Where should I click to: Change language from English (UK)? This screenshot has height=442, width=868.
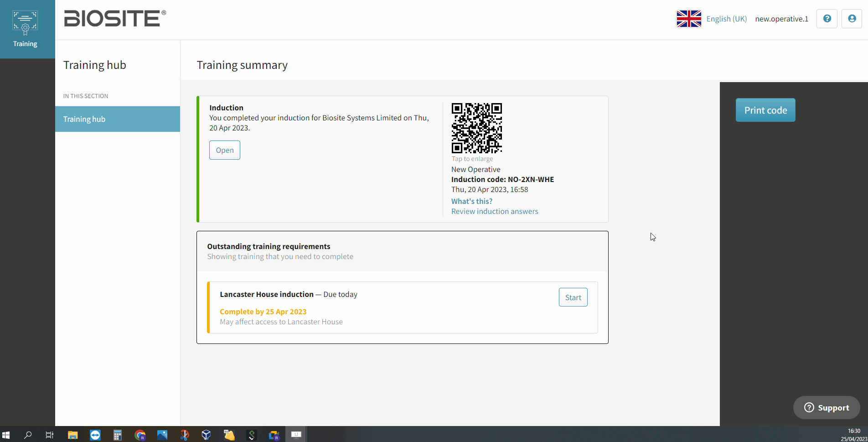point(726,19)
